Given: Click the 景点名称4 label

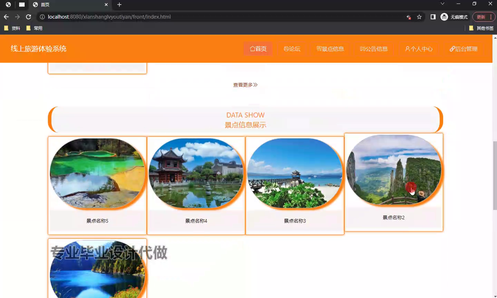Looking at the screenshot, I should pos(196,221).
